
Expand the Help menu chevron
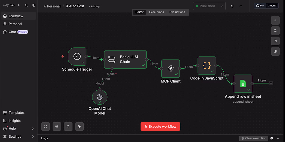[x=33, y=129]
